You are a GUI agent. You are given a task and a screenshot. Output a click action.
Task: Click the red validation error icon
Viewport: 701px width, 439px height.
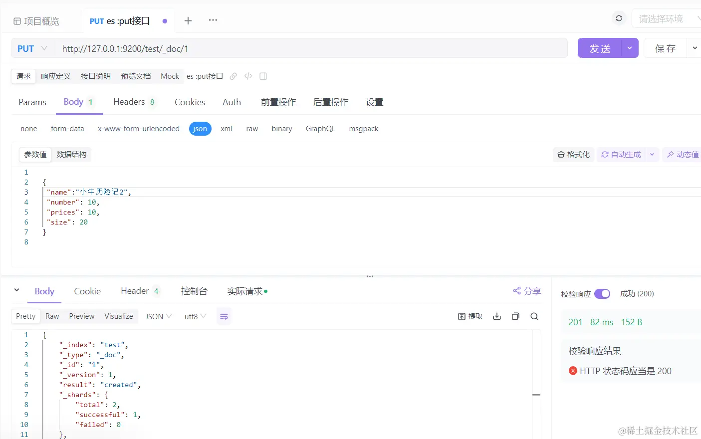click(573, 371)
